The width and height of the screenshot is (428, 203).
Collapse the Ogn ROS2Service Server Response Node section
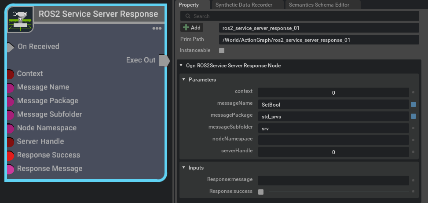[x=181, y=66]
